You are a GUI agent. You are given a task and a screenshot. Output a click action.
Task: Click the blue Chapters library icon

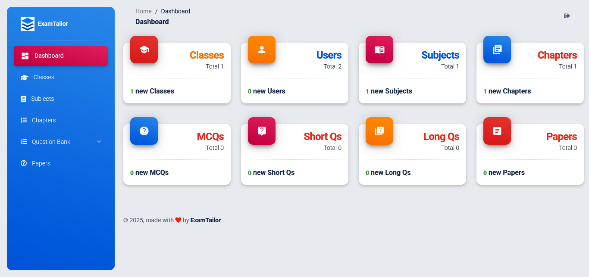497,50
